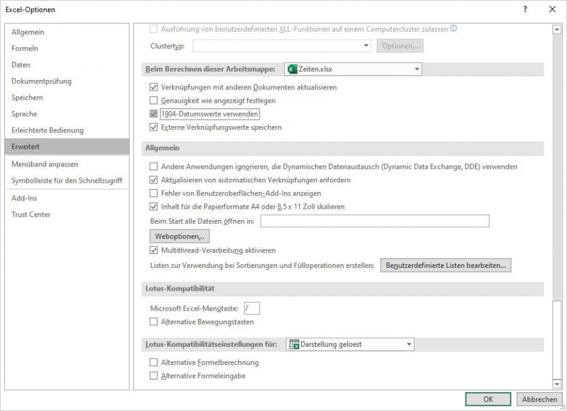Viewport: 567px width, 411px height.
Task: Expand the Clustertyp dropdown
Action: pos(367,46)
